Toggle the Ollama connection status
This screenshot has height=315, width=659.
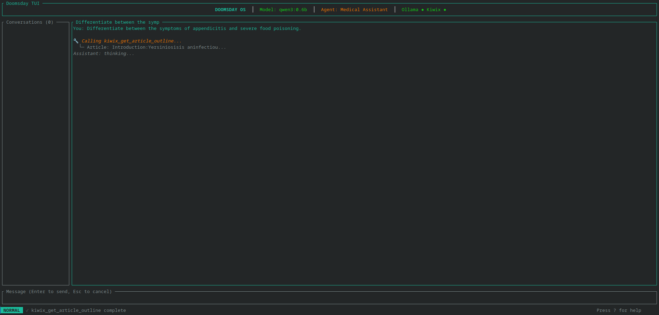point(422,10)
